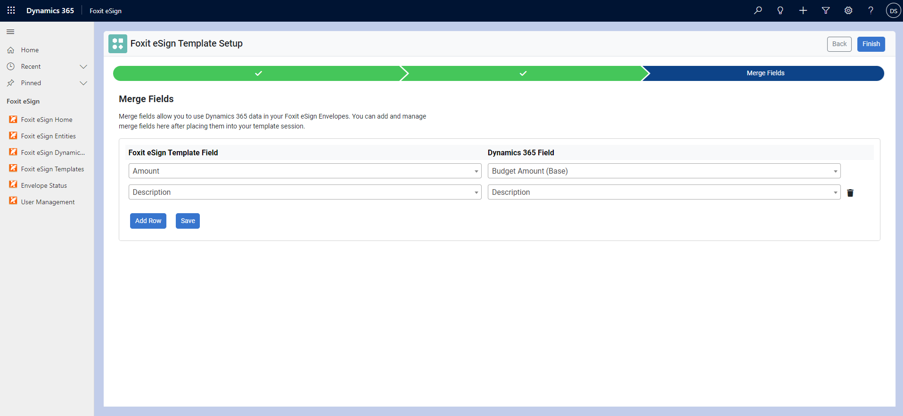Click the Merge Fields section heading

coord(146,99)
